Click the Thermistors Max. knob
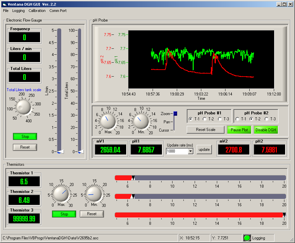Image resolution: width=295 pixels, height=243 pixels. [x=61, y=194]
